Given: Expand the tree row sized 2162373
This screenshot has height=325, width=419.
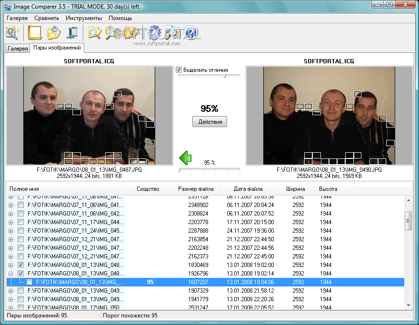Looking at the screenshot, I should tap(10, 256).
